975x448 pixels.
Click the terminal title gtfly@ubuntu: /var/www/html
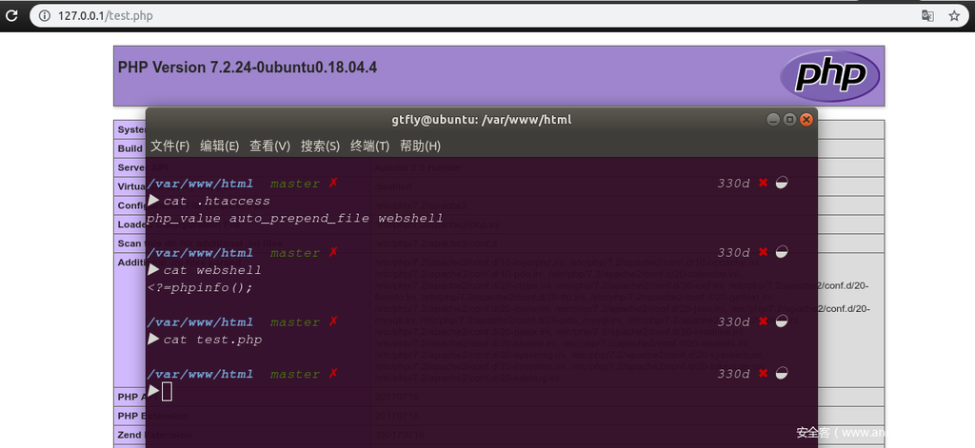(481, 119)
